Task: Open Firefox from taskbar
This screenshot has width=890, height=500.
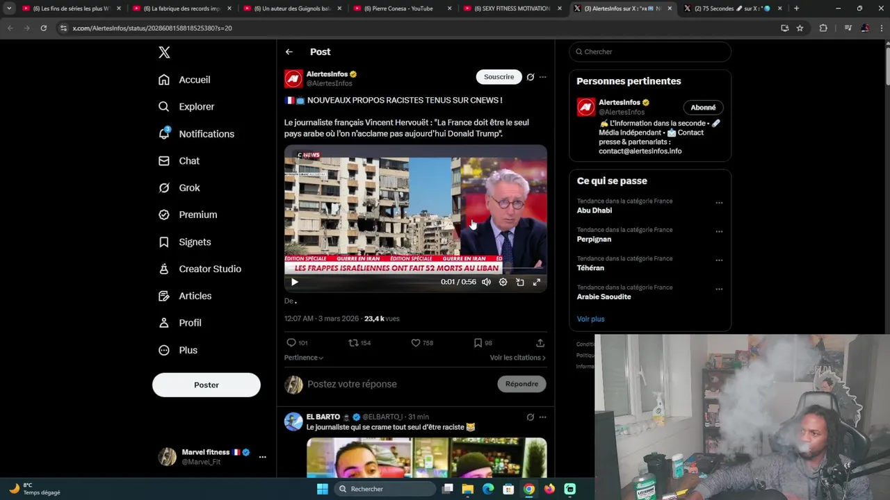Action: (549, 489)
